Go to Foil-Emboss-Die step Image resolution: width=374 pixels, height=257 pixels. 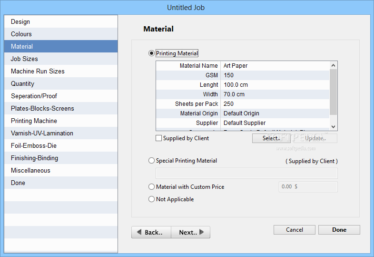pos(61,145)
